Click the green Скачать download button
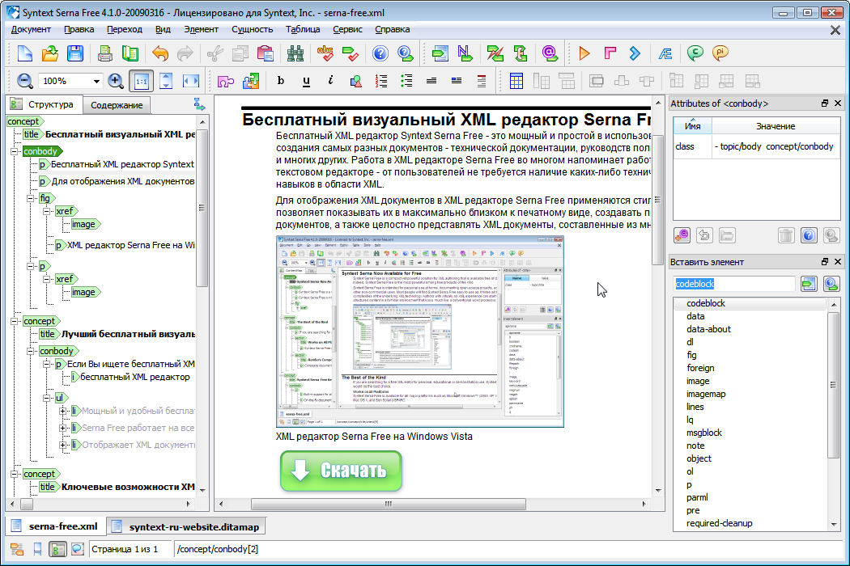850x566 pixels. pos(341,471)
